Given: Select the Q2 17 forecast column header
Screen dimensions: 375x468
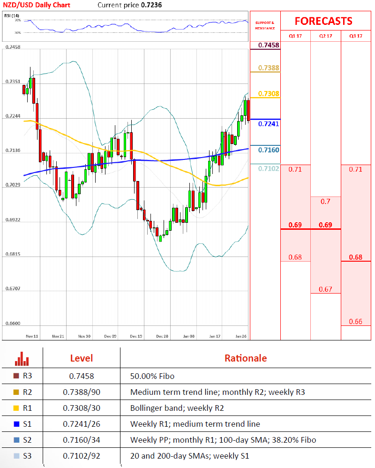Looking at the screenshot, I should [x=325, y=36].
